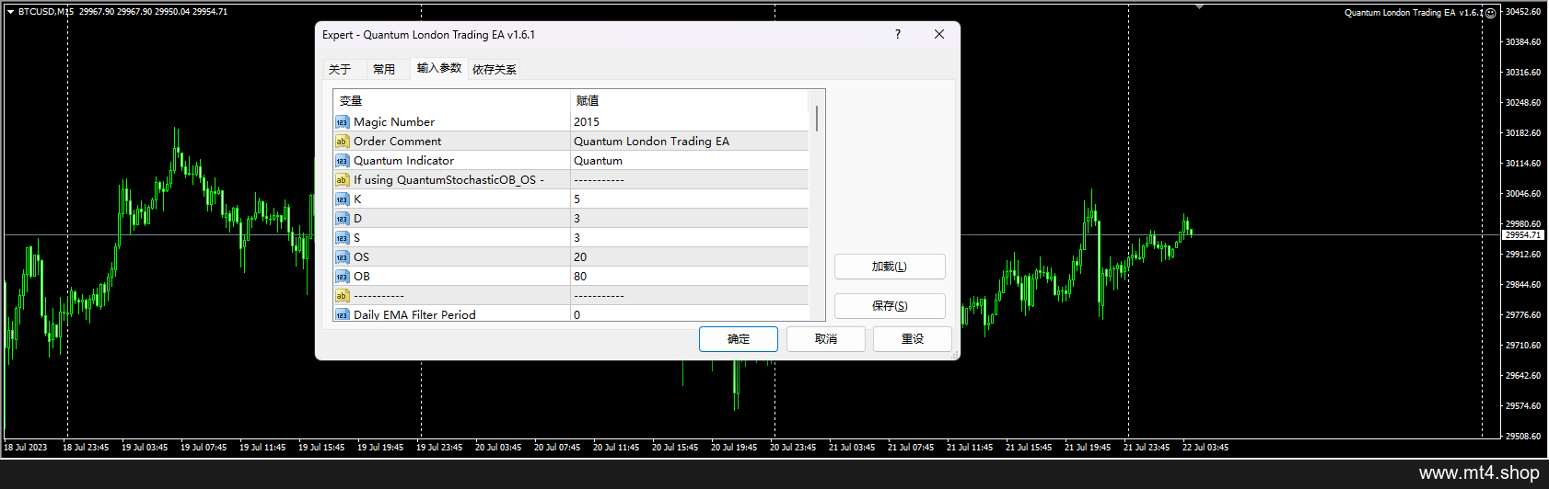Click the Quantum Indicator row icon

[x=342, y=161]
